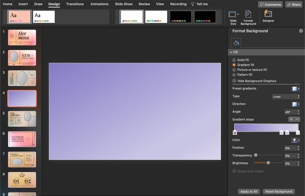This screenshot has height=196, width=305.
Task: Open the Slide Size menu
Action: 233,17
